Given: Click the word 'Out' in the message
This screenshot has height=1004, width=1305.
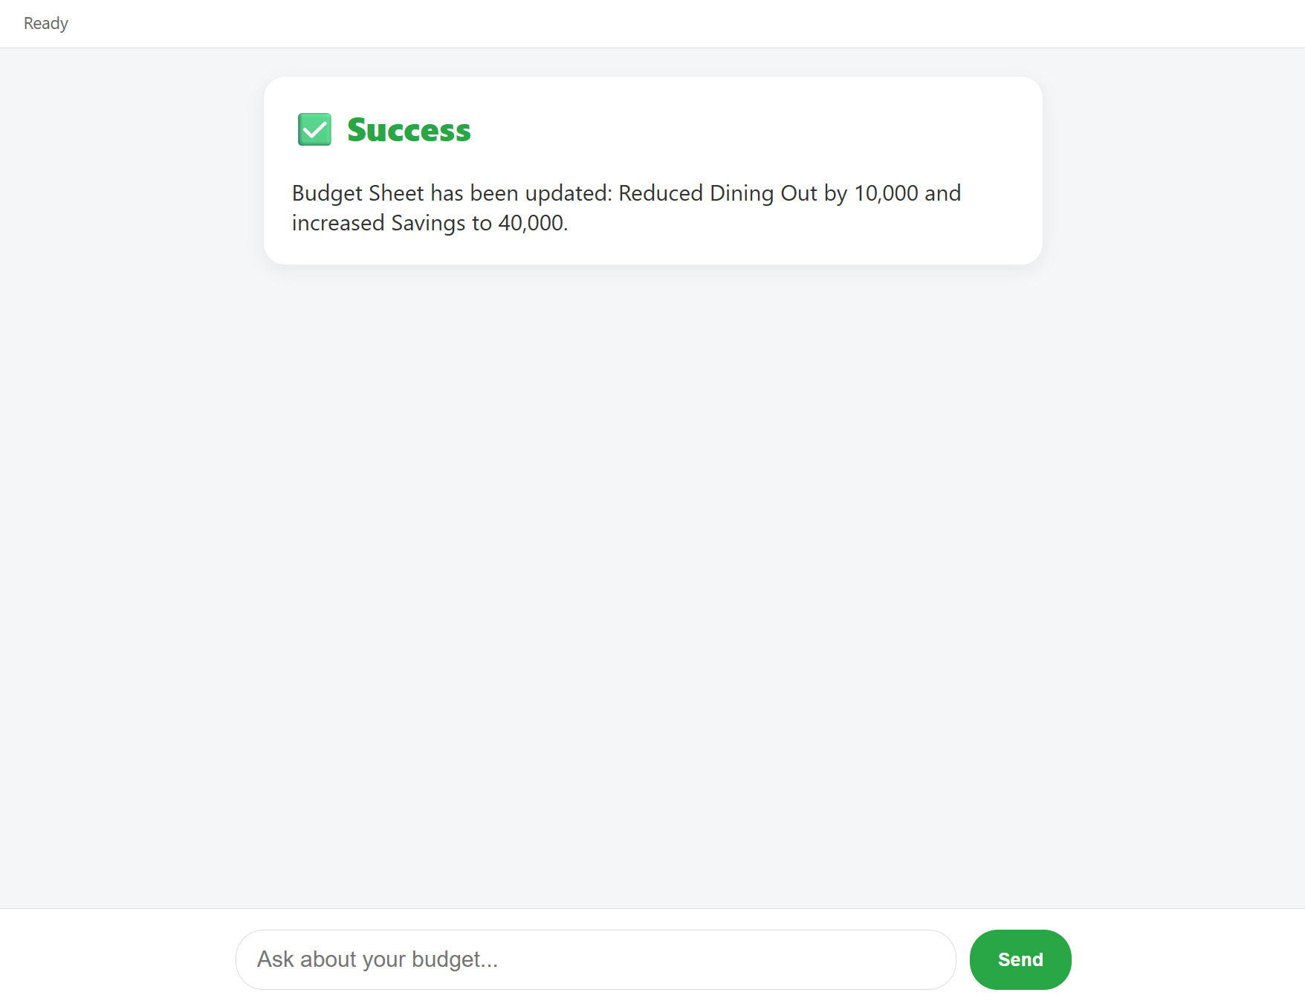Looking at the screenshot, I should coord(799,193).
